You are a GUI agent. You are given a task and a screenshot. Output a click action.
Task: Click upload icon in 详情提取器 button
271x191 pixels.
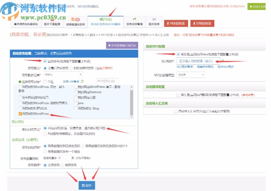tap(194, 23)
